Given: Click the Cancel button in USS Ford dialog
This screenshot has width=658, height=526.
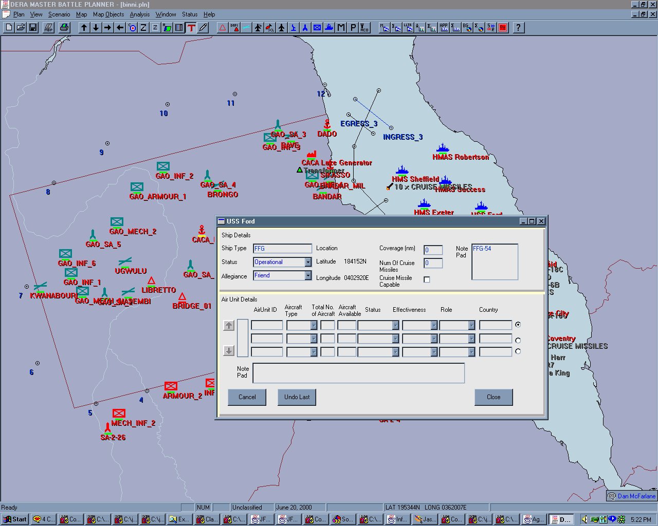Looking at the screenshot, I should (x=247, y=397).
